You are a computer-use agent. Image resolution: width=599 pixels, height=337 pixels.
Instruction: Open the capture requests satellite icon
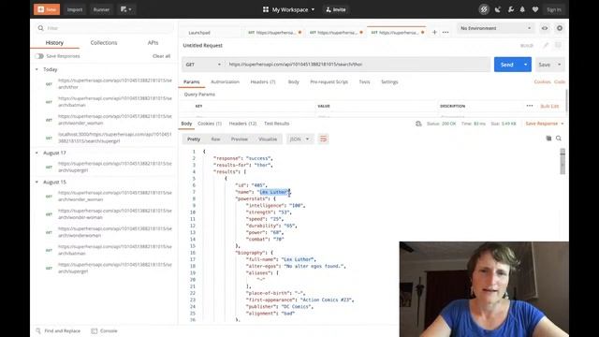498,9
